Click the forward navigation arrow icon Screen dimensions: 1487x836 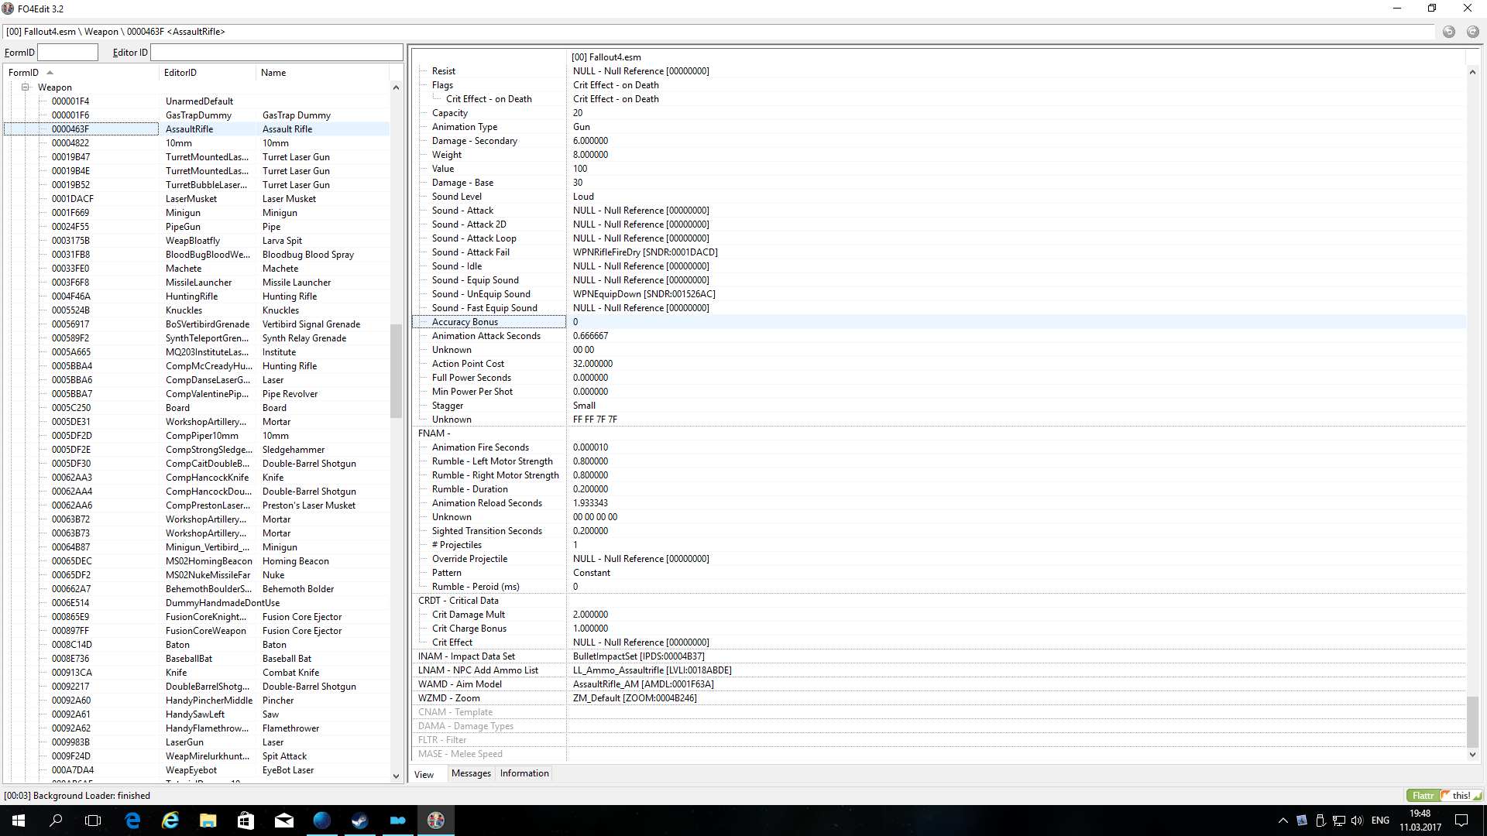1472,32
